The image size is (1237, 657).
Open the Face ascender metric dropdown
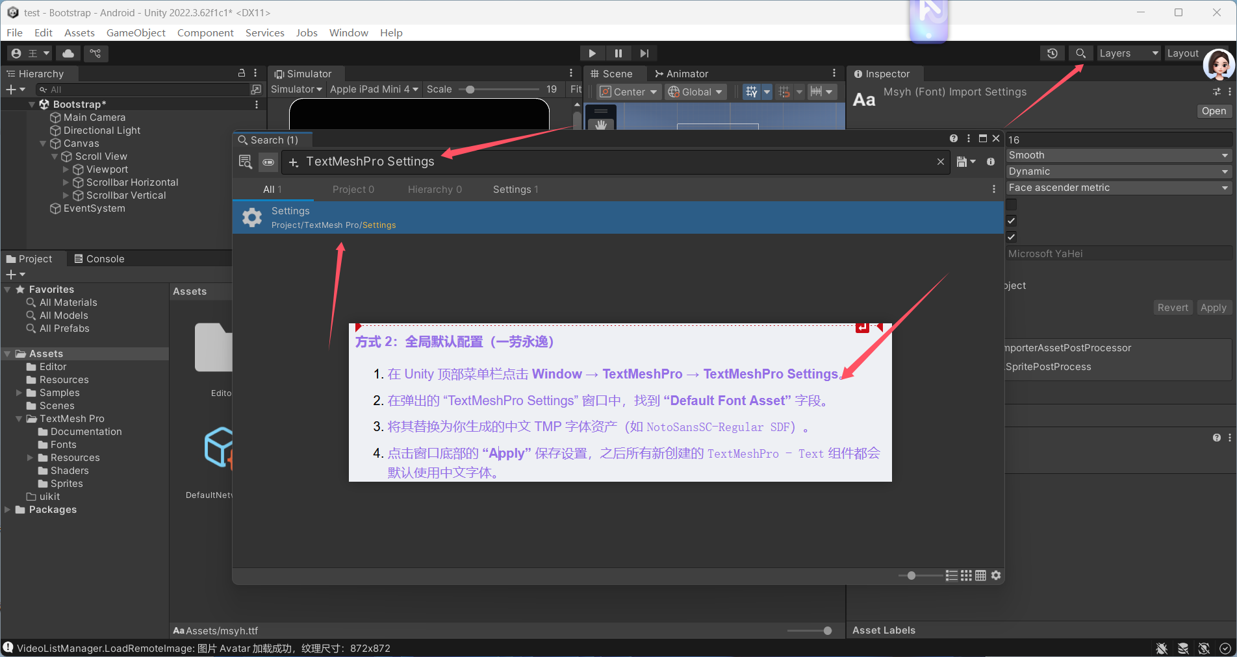1119,188
